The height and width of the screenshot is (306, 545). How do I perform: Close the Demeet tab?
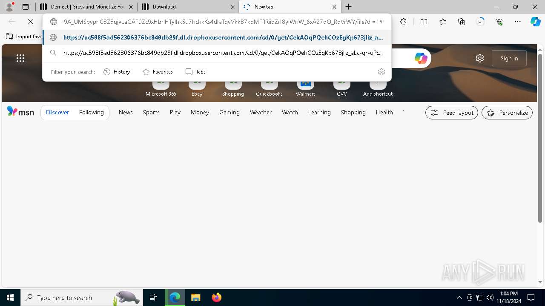(130, 7)
